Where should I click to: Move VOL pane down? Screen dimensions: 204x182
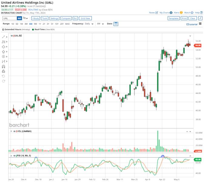[190, 131]
